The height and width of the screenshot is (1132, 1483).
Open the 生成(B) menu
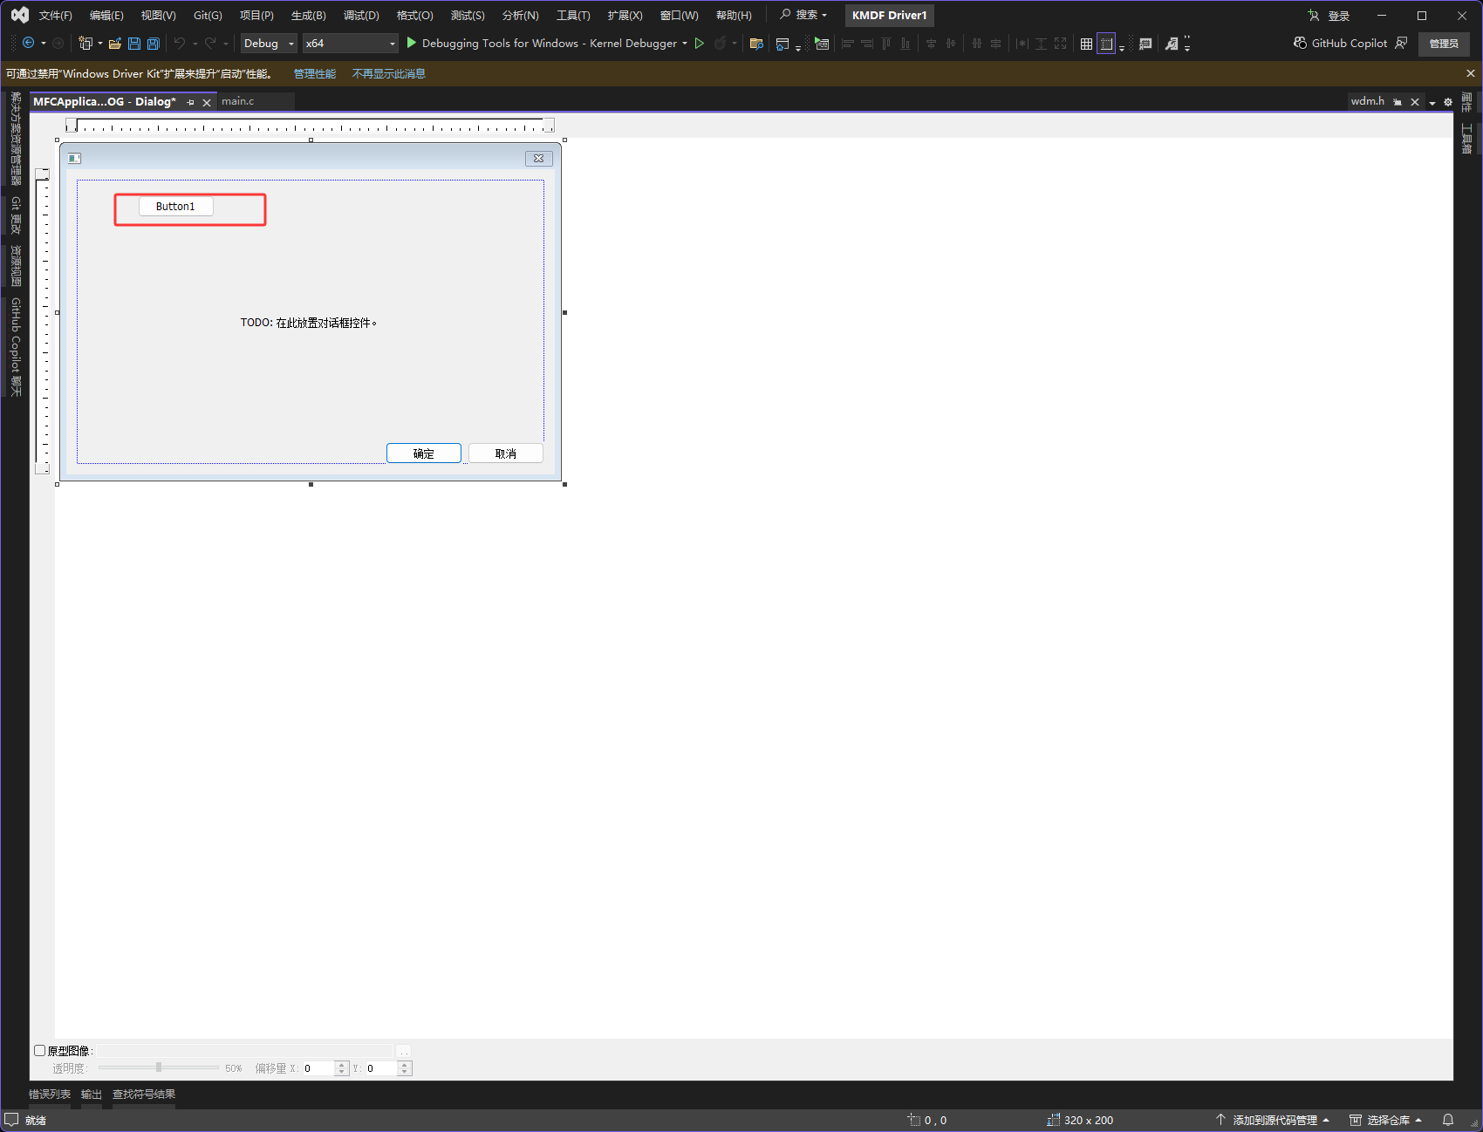[309, 15]
